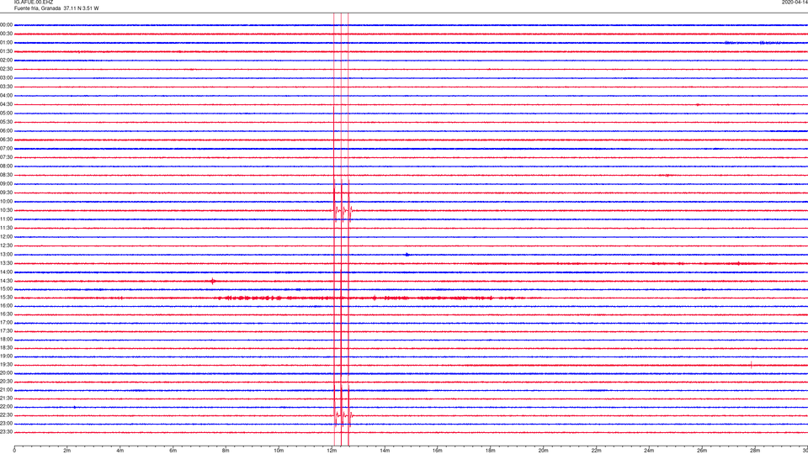Viewport: 808px width, 454px height.
Task: Click the blue event blip on the 13:00 trace
Action: click(x=407, y=254)
